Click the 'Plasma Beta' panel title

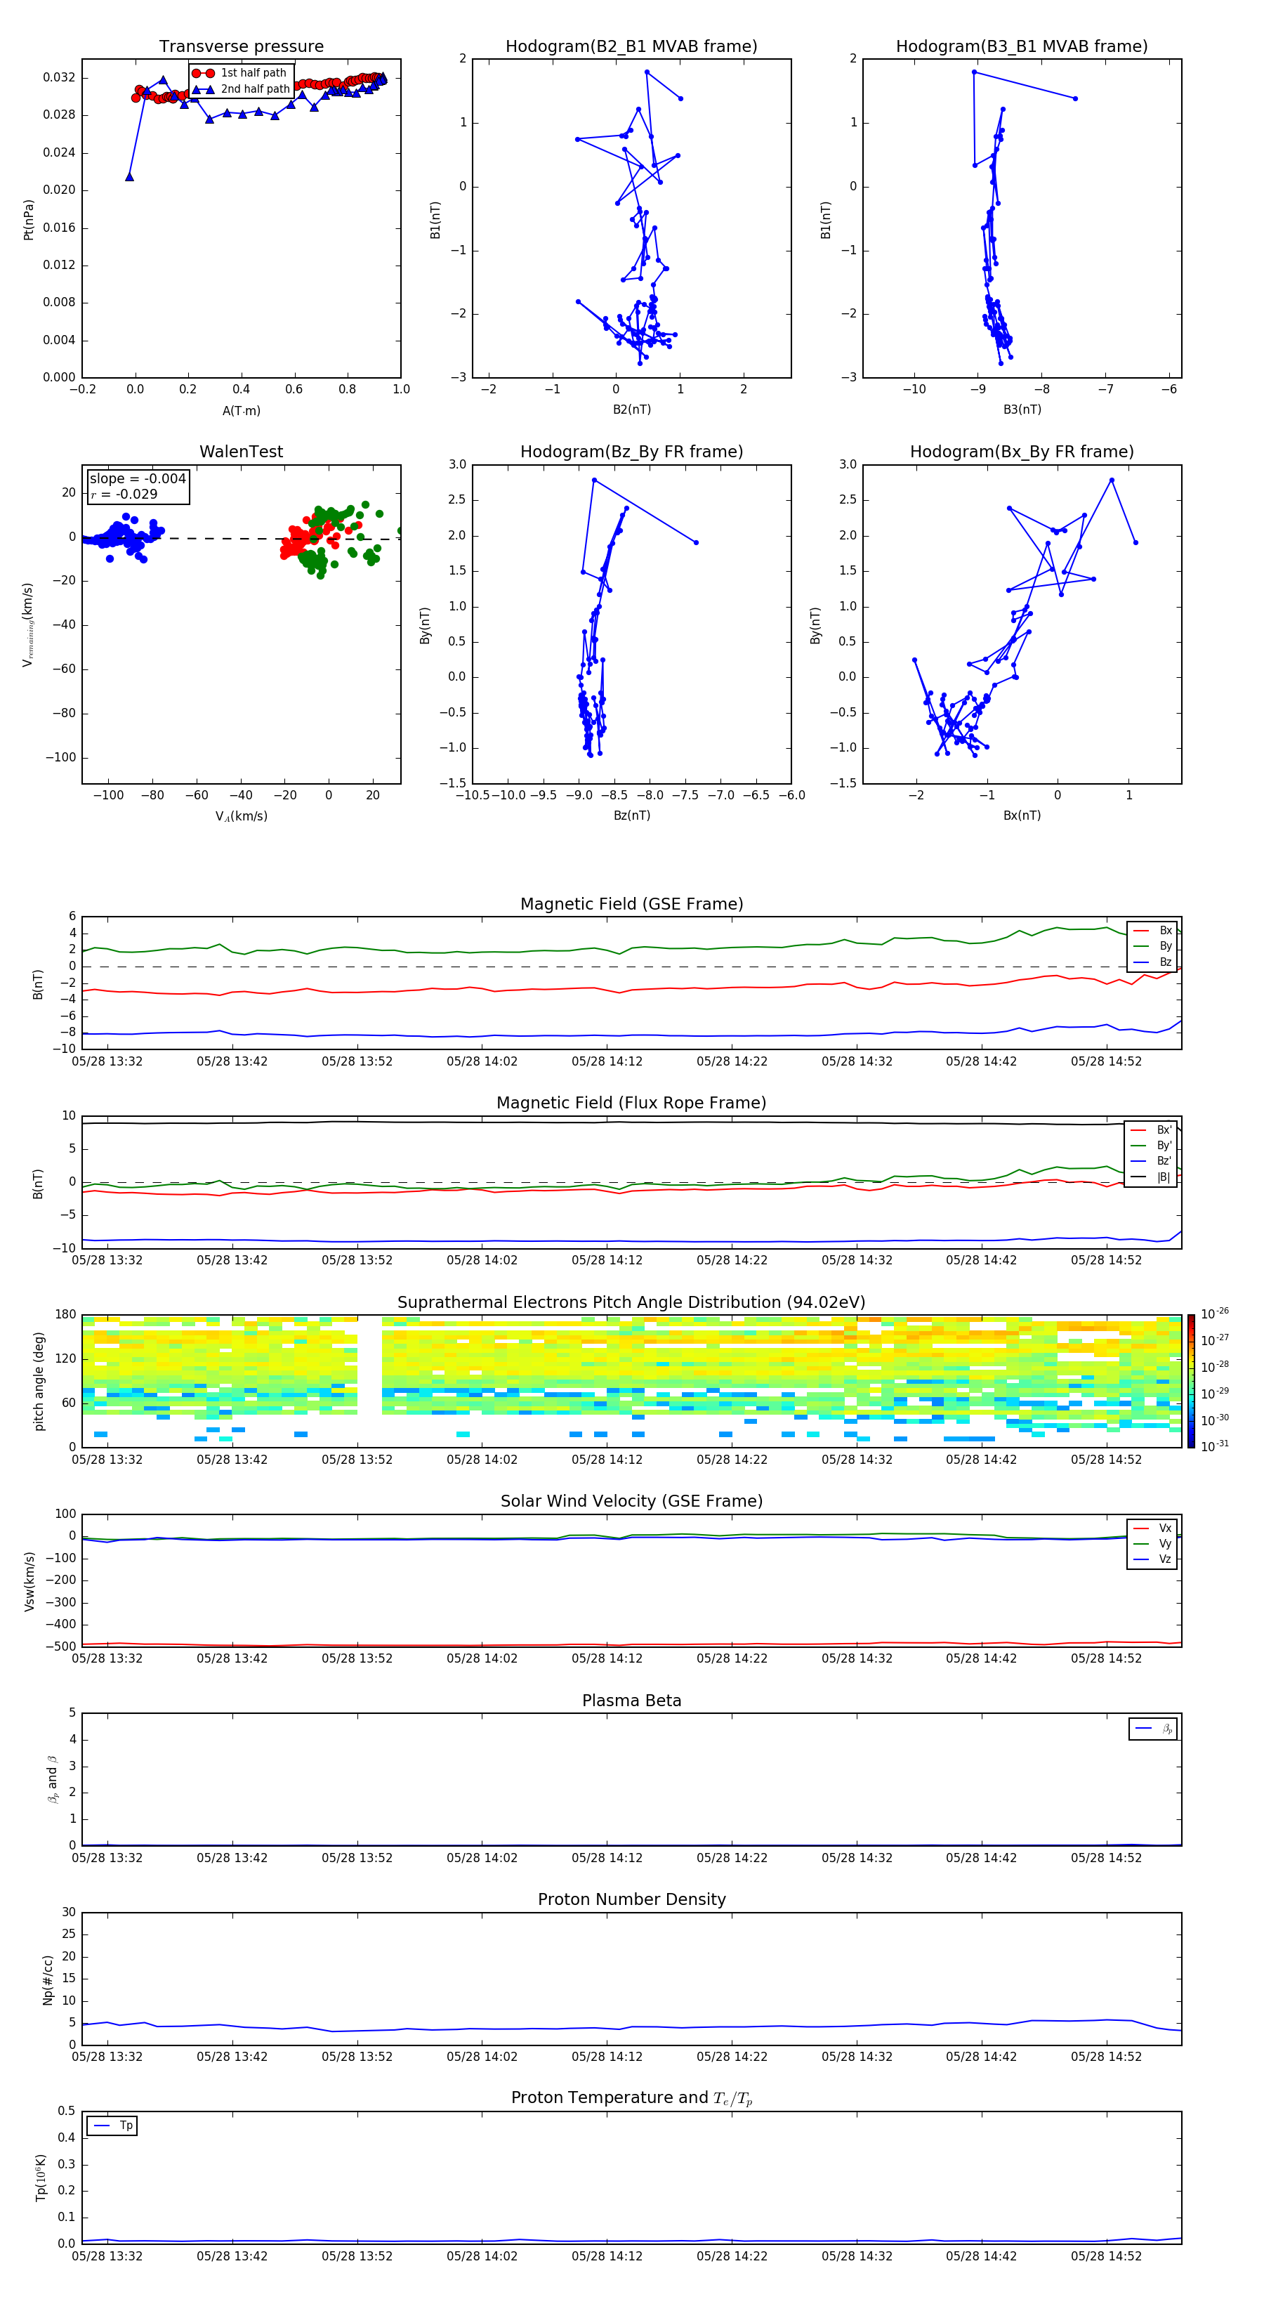631,1701
